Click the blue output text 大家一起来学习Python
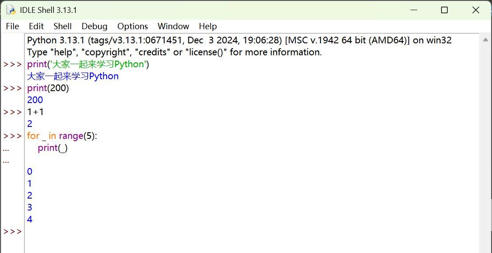 [x=73, y=76]
